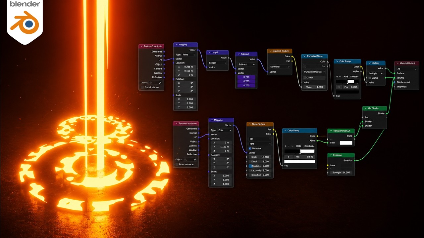424x238 pixels.
Task: Click Emission output socket of Emission node
Action: click(354, 161)
